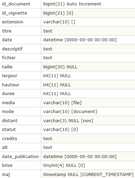Click the media varchar(10) [file] type cell
This screenshot has height=178, width=135.
(88, 103)
